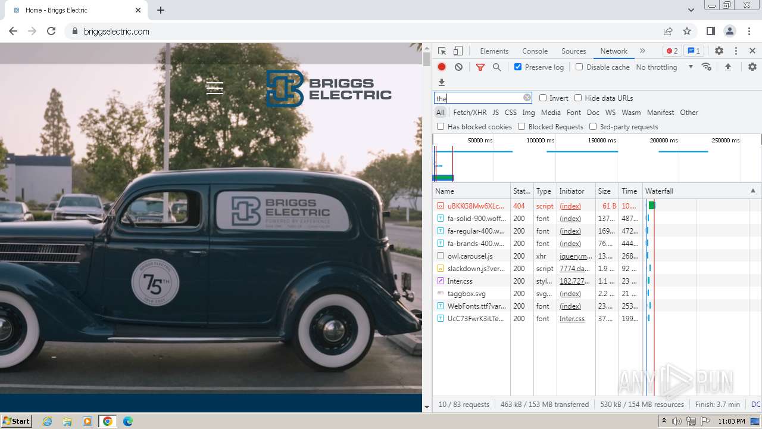The width and height of the screenshot is (762, 429).
Task: Open DevTools customize menu dots
Action: pos(736,51)
